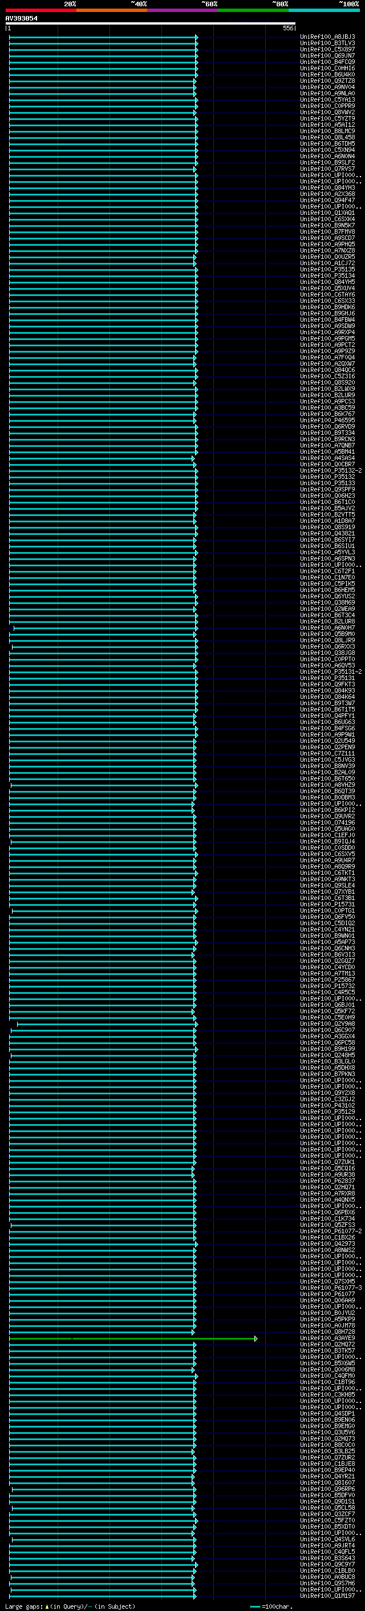Viewport: 365px width, 1611px height.
Task: Select the label UniRef100_A9NV04
Action: (x=327, y=87)
